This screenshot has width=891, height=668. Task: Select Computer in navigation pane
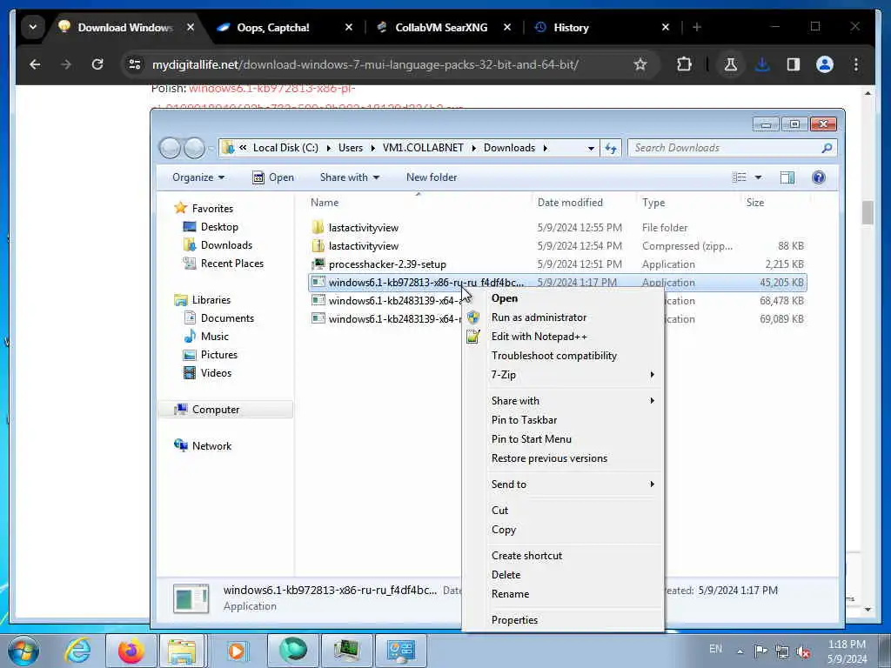[x=216, y=410]
